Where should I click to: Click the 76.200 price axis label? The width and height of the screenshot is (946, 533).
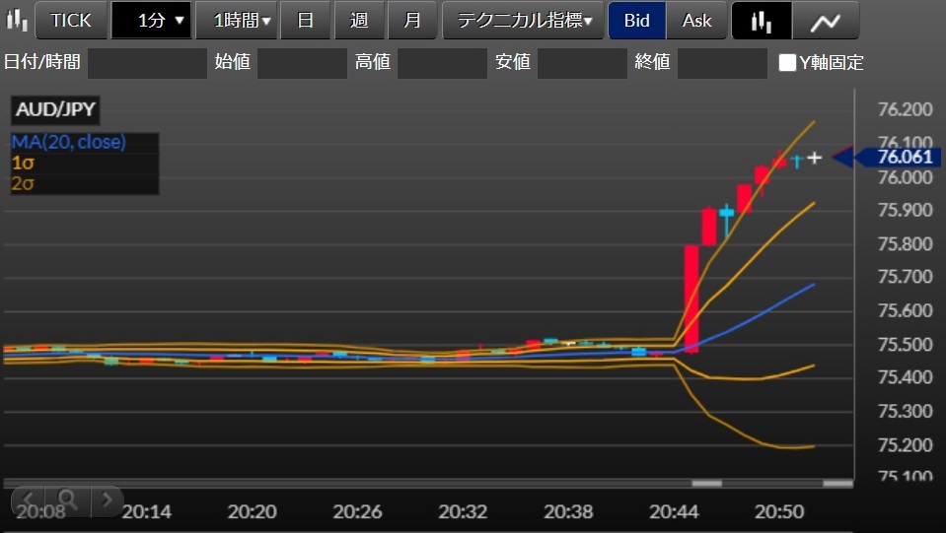(x=905, y=109)
